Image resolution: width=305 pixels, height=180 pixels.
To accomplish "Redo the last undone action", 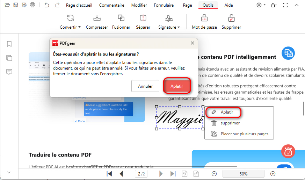I will point(57,5).
